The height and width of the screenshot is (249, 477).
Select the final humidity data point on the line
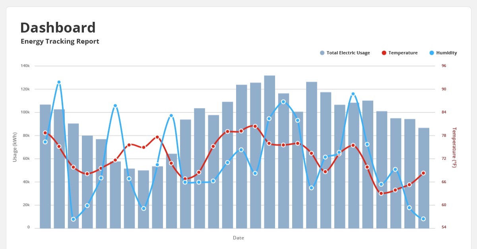coord(423,219)
